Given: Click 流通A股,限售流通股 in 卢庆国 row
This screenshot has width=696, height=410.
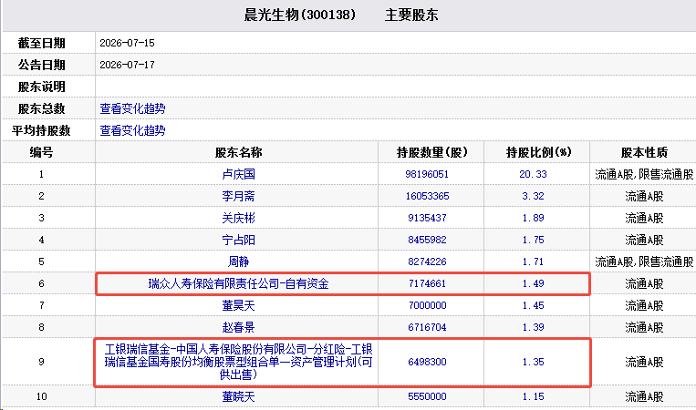Looking at the screenshot, I should [x=644, y=174].
